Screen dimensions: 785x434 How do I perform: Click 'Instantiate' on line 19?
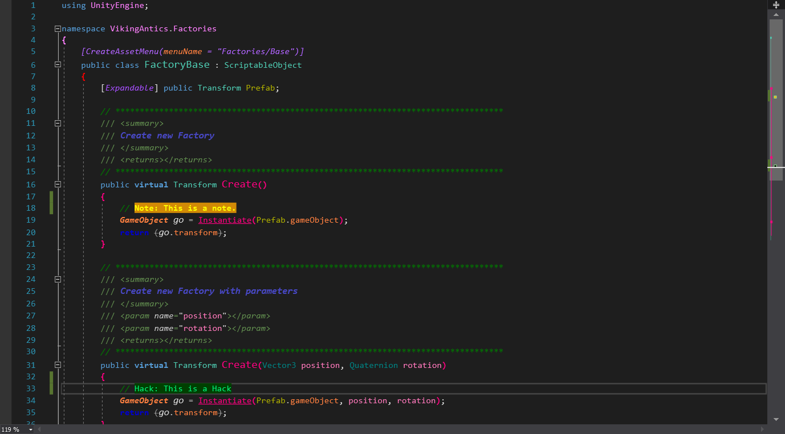[x=225, y=220]
